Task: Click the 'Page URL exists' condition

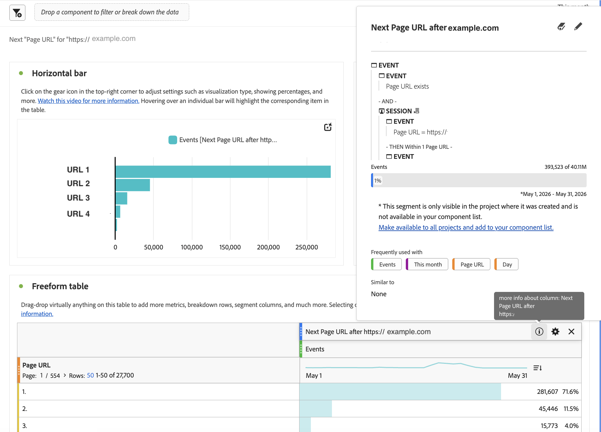Action: coord(407,86)
